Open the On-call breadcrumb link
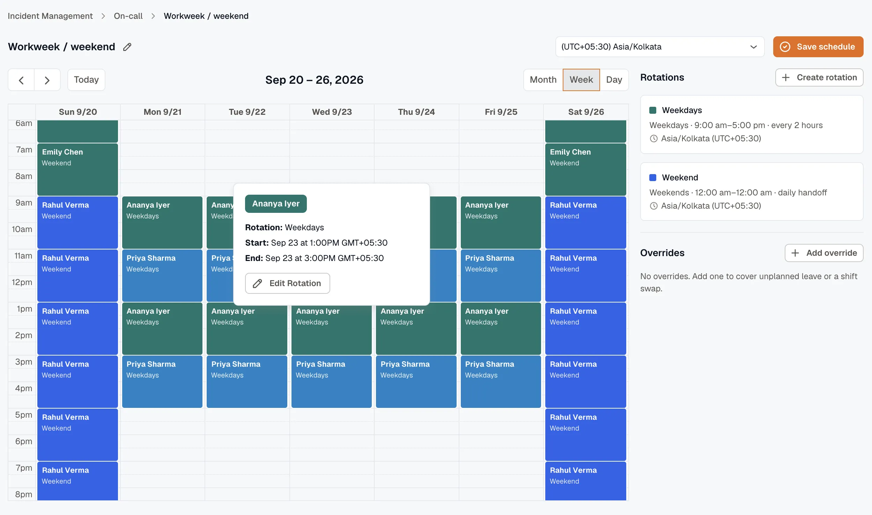 pos(128,16)
